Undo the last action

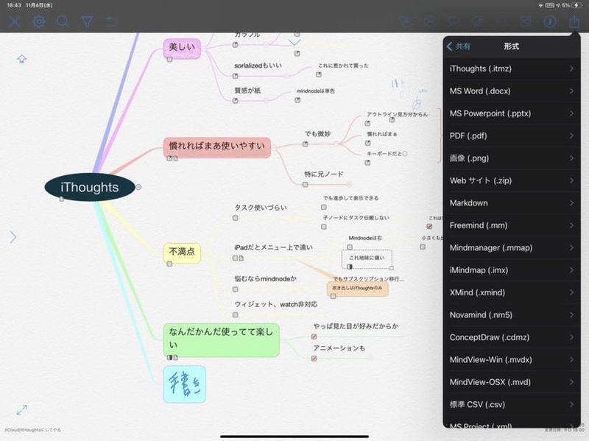[x=111, y=21]
